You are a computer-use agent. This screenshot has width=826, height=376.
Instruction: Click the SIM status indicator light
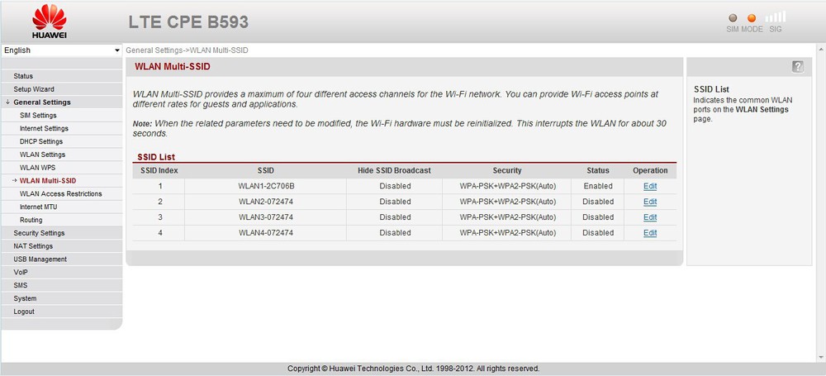tap(732, 17)
